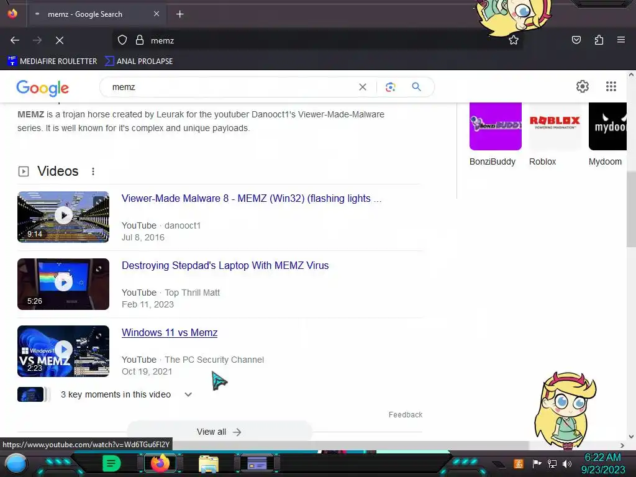Click the Google logo
The image size is (636, 477).
43,88
